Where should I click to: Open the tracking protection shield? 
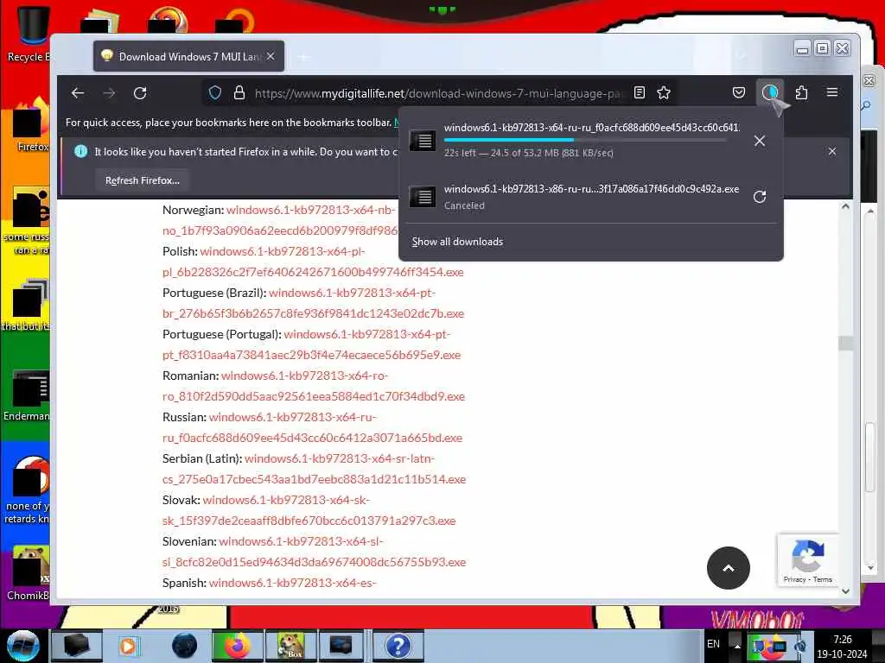215,93
